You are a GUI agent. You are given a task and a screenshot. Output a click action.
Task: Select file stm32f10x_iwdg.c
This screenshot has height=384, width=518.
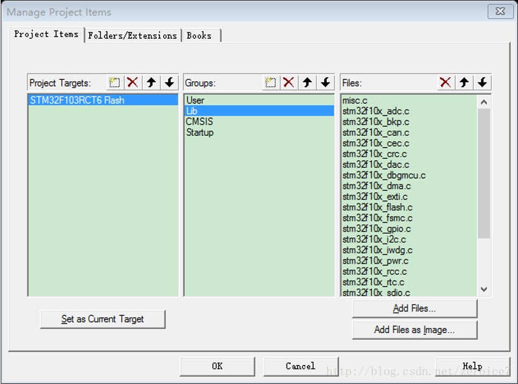click(409, 250)
